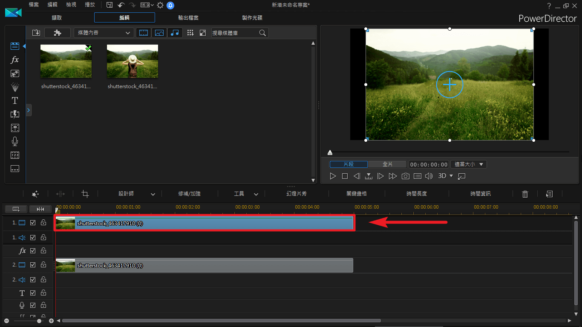Image resolution: width=582 pixels, height=327 pixels.
Task: Open the PiP Objects Room in the sidebar
Action: tap(15, 73)
